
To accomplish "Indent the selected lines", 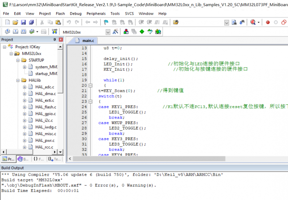I will (141, 22).
